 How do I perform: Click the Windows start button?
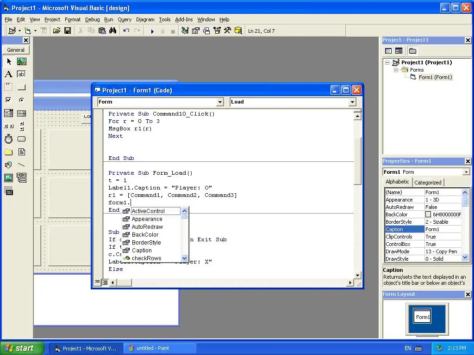pyautogui.click(x=22, y=348)
